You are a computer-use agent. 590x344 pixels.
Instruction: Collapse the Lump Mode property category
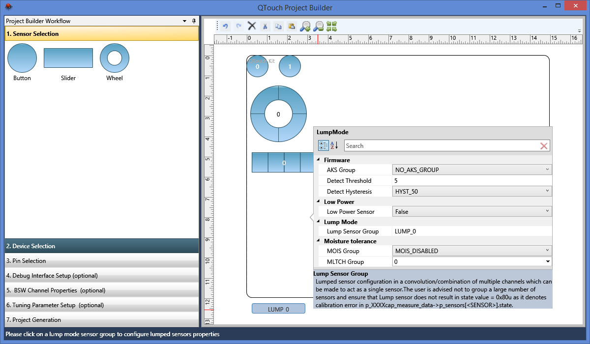click(318, 222)
